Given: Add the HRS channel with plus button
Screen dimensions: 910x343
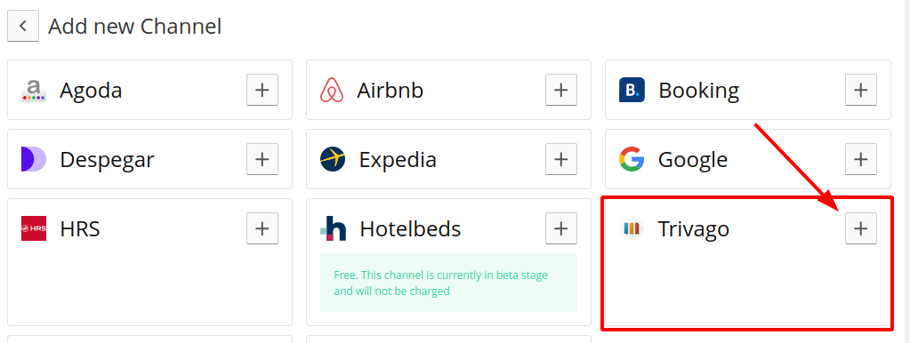Looking at the screenshot, I should pyautogui.click(x=262, y=228).
